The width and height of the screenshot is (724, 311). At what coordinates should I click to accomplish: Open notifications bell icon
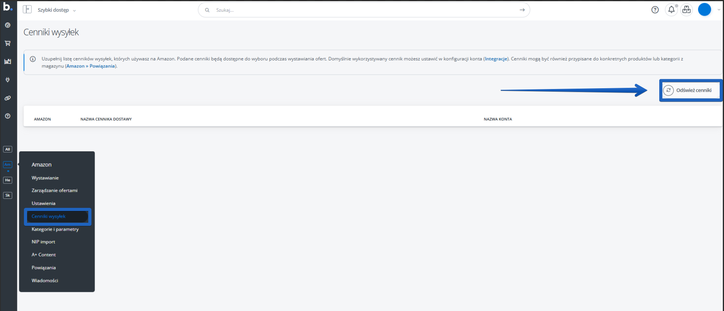(x=671, y=10)
